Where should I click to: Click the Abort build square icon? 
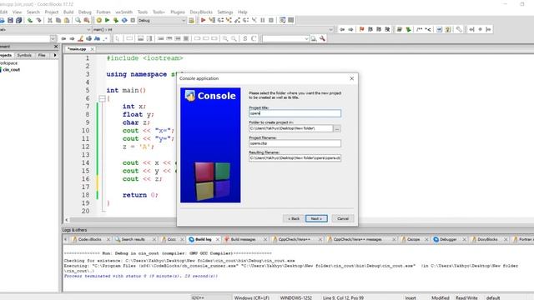point(133,20)
